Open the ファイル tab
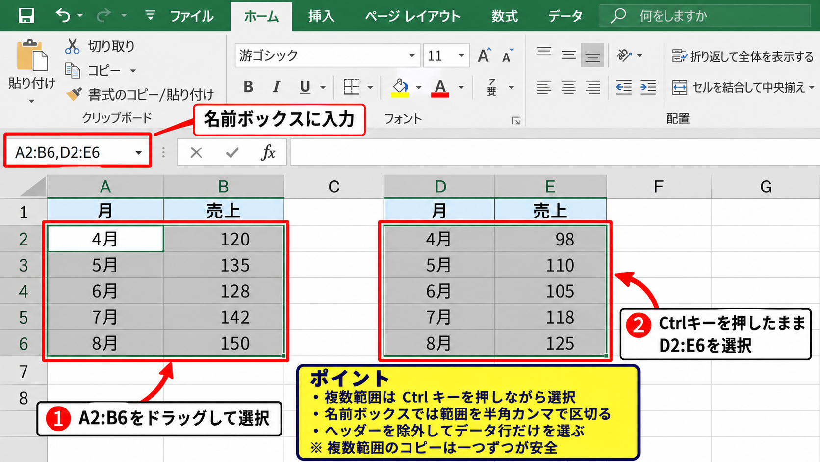 click(x=192, y=16)
